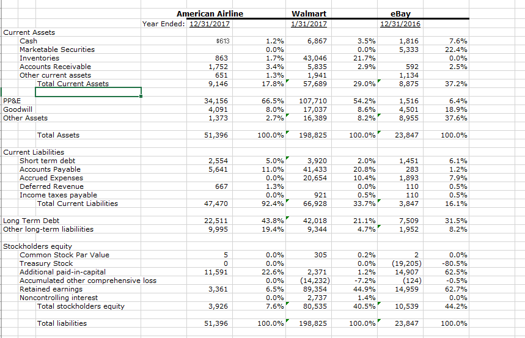This screenshot has height=338, width=525.
Task: Select the Additional paid-in-capital label
Action: [62, 272]
